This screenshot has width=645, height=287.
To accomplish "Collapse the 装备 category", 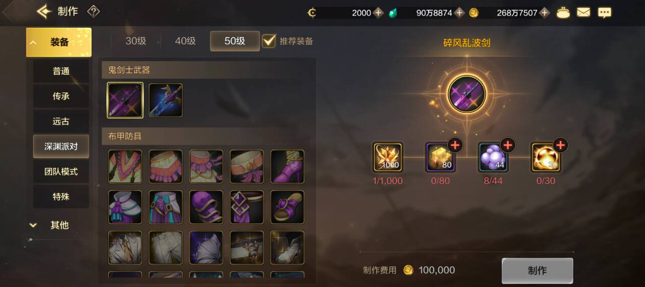I will 59,42.
